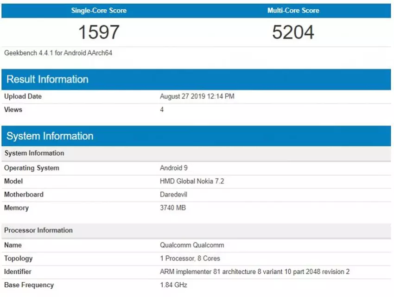Click the Views count value
The width and height of the screenshot is (394, 297).
tap(162, 110)
